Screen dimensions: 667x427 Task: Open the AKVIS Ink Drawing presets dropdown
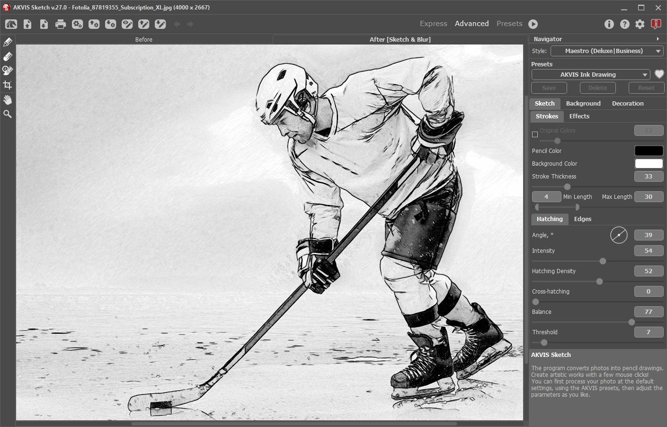tap(591, 75)
